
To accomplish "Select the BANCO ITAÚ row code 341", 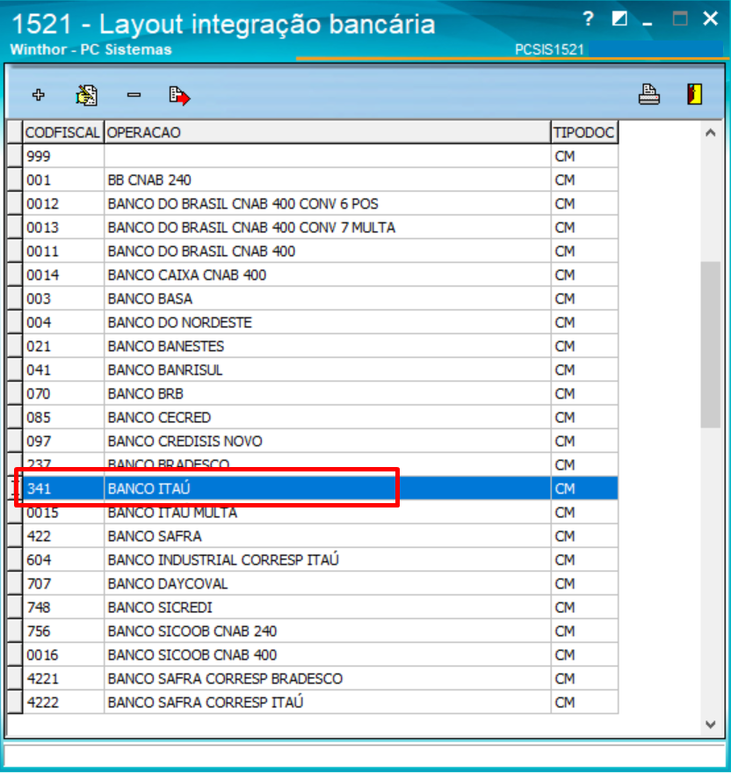I will [313, 488].
